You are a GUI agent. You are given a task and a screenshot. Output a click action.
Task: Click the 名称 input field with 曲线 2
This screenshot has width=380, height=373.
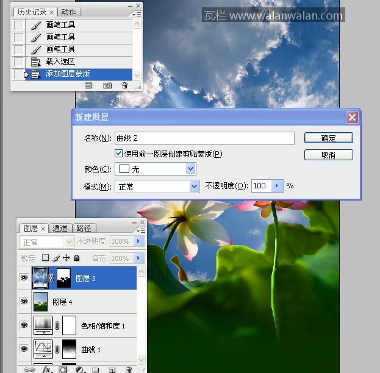click(x=204, y=138)
